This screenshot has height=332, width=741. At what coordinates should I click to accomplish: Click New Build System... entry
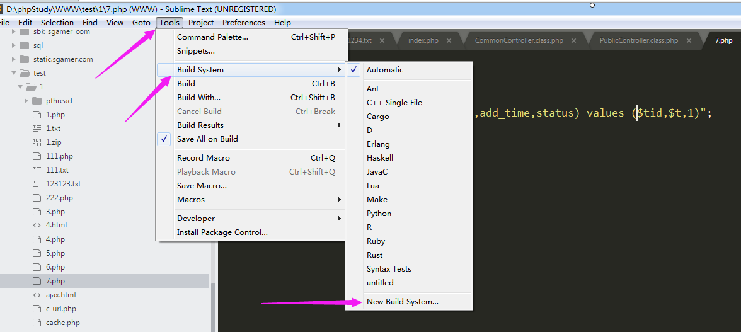coord(402,302)
